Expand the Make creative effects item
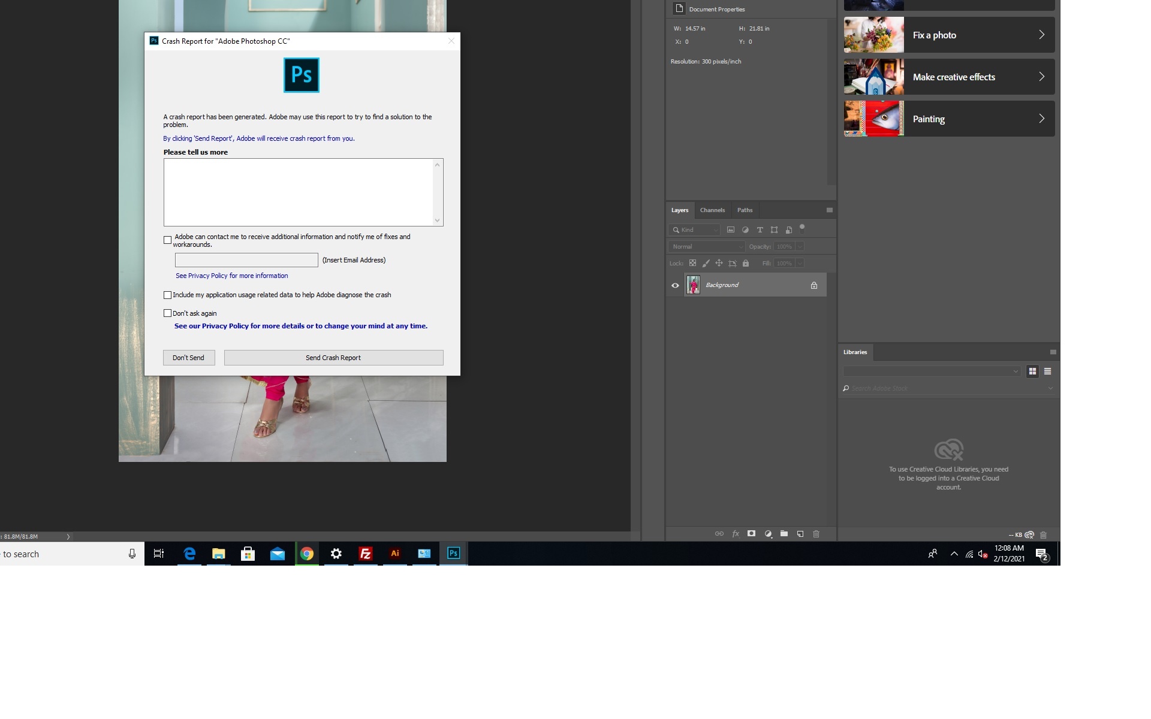This screenshot has width=1151, height=719. (x=949, y=77)
